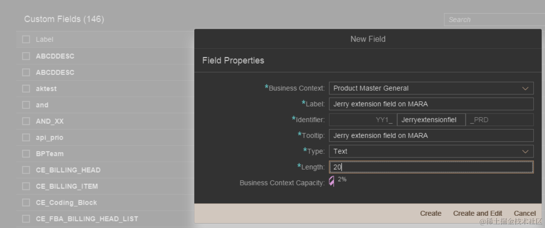Tick the CE_FBA_BILLING_HEAD_LIST checkbox
545x228 pixels.
(26, 219)
